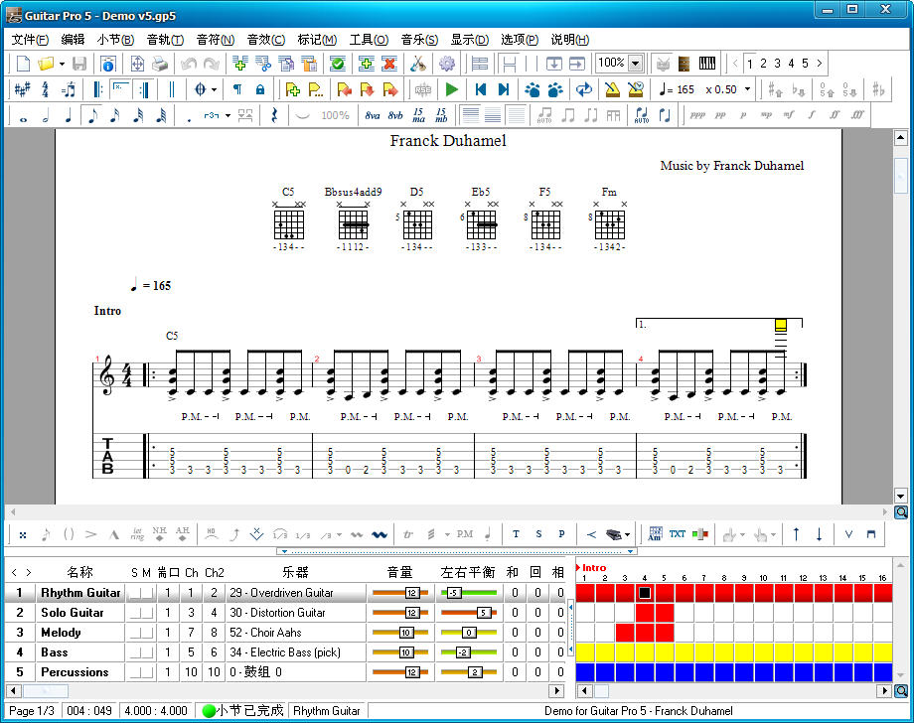Delete the current measure
Image resolution: width=914 pixels, height=723 pixels.
click(x=389, y=63)
